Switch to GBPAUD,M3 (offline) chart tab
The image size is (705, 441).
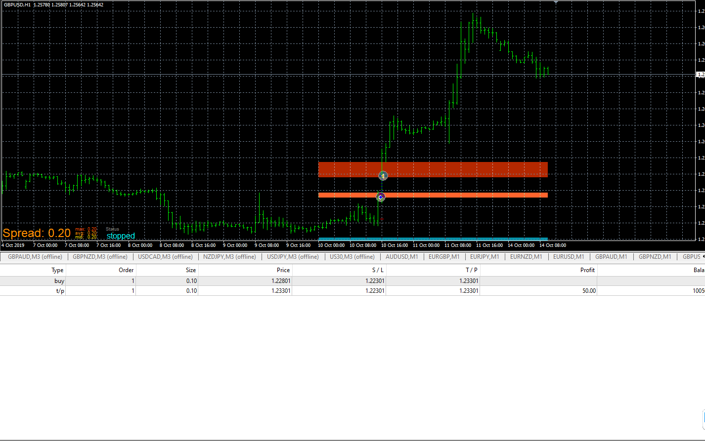[35, 257]
